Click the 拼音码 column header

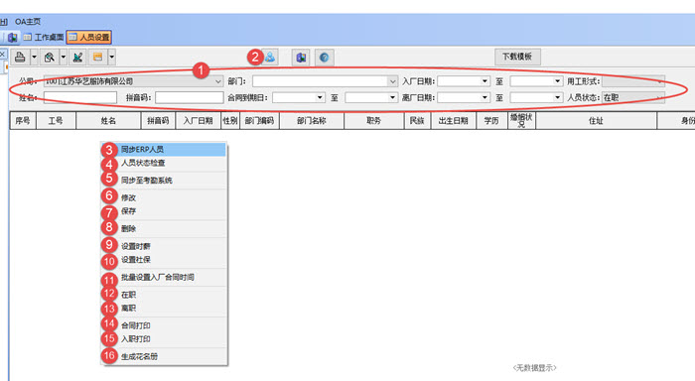(158, 120)
